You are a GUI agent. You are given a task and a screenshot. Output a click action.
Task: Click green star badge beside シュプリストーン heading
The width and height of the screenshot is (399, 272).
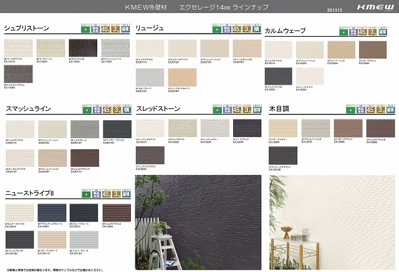pyautogui.click(x=85, y=29)
